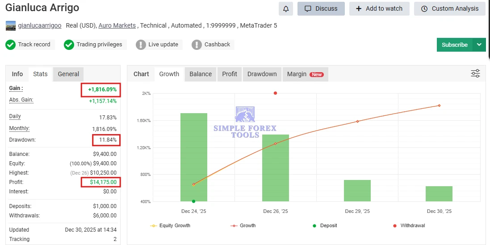Toggle Deposit markers in chart legend
The width and height of the screenshot is (490, 245).
[325, 225]
